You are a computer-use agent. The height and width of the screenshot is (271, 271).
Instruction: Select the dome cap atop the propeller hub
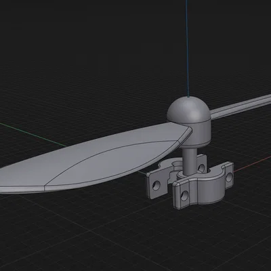[189, 110]
